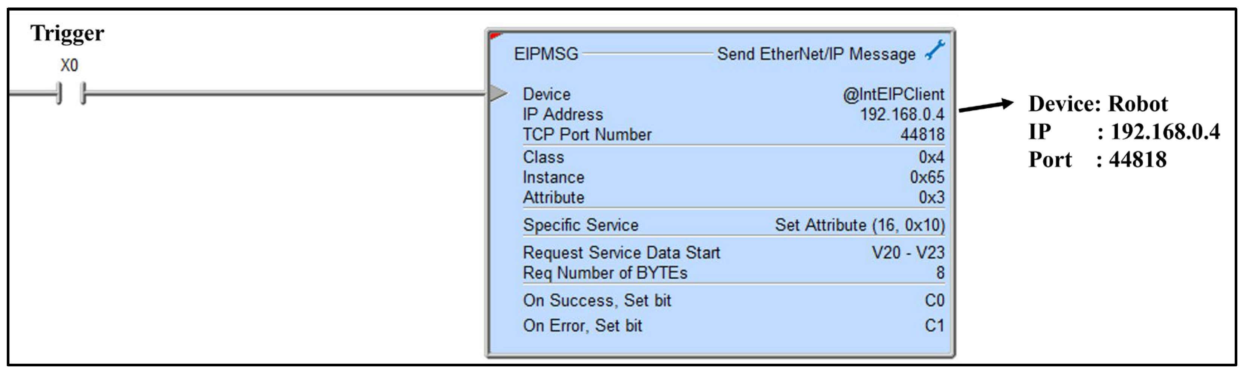Select the EIPMSG instruction title

(x=546, y=54)
